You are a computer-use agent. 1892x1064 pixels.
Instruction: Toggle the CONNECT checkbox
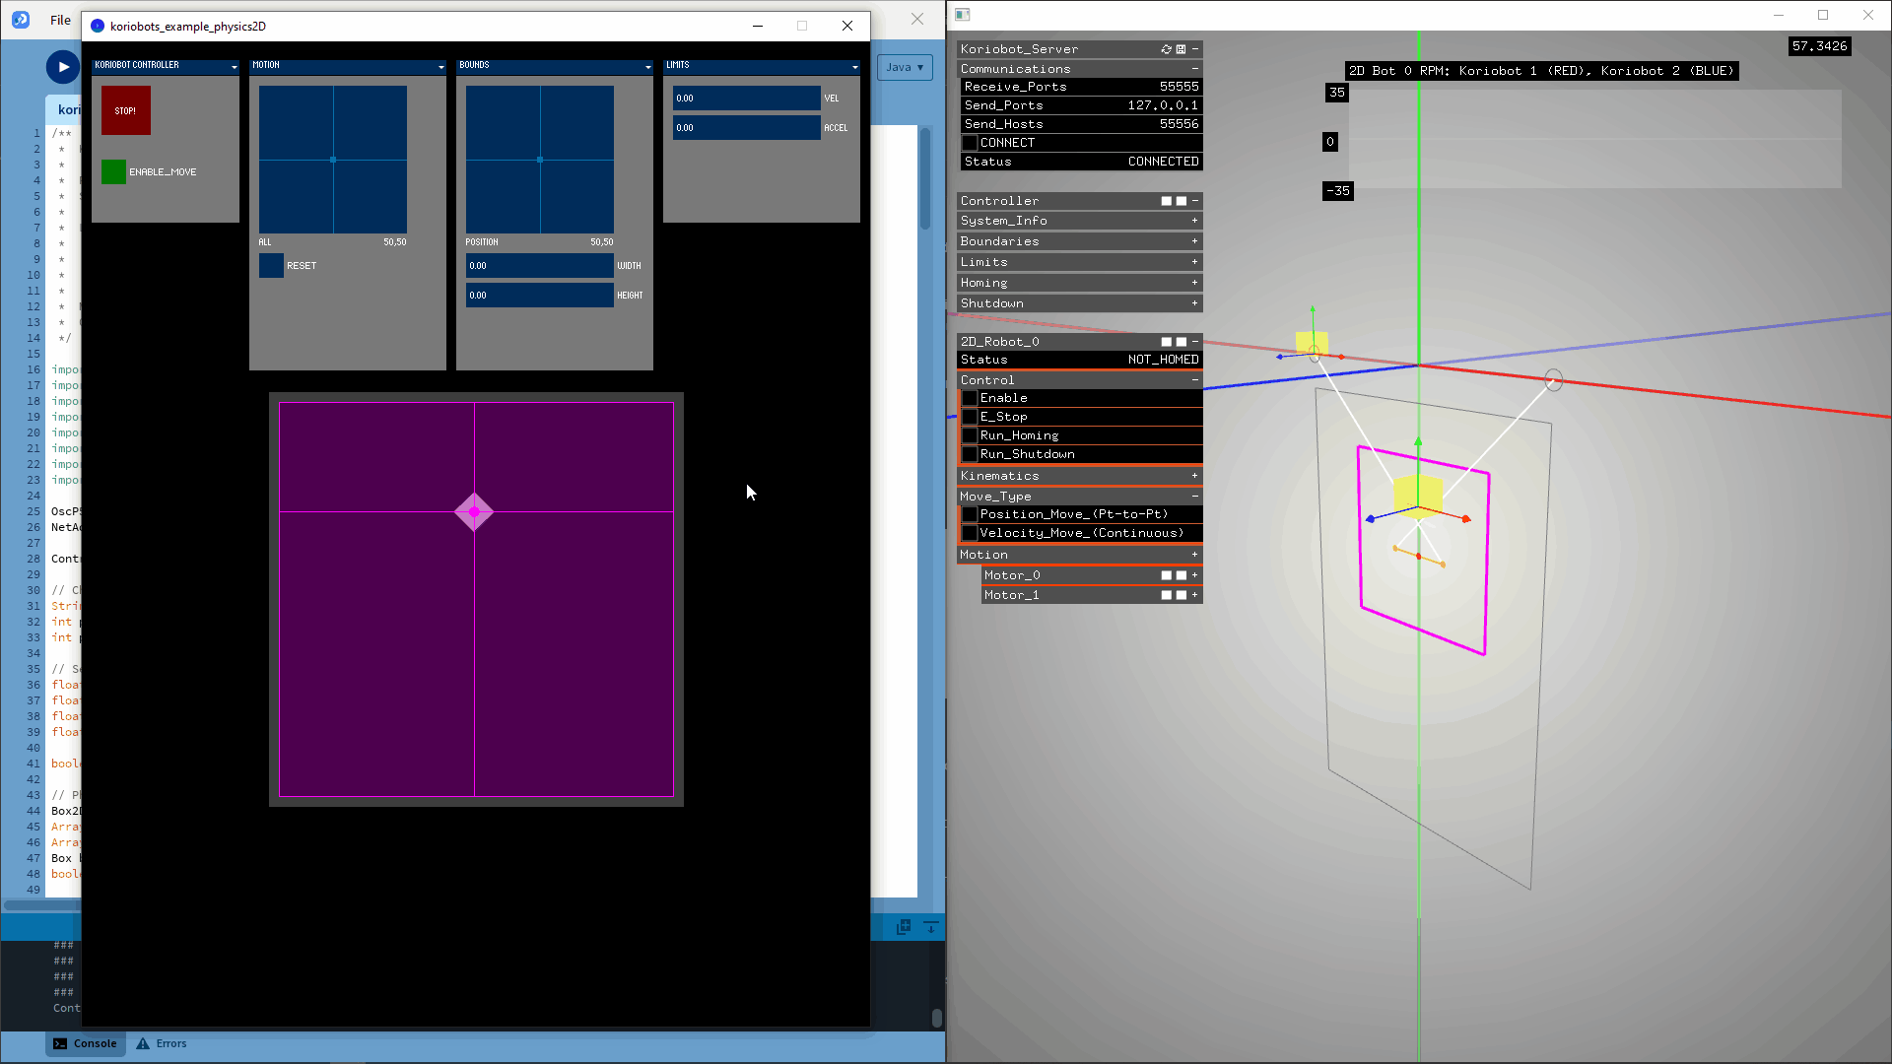[970, 143]
